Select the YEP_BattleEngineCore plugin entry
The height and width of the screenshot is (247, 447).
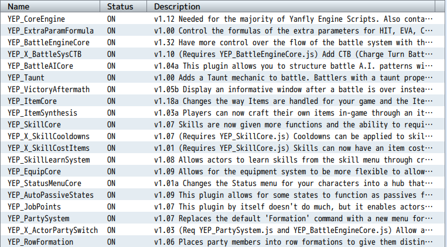tap(224, 42)
